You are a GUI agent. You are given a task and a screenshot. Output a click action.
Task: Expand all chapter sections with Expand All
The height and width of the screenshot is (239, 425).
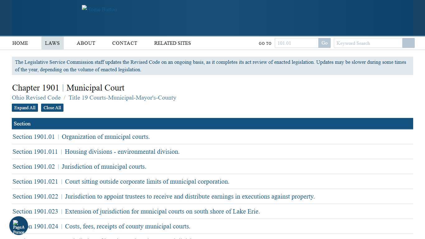25,108
